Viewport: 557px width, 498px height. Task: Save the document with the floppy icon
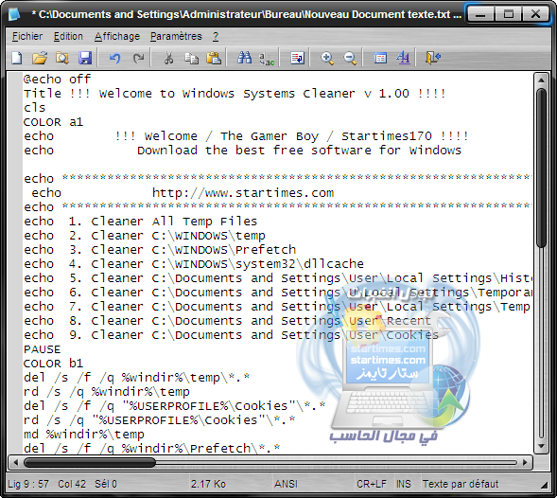coord(85,58)
